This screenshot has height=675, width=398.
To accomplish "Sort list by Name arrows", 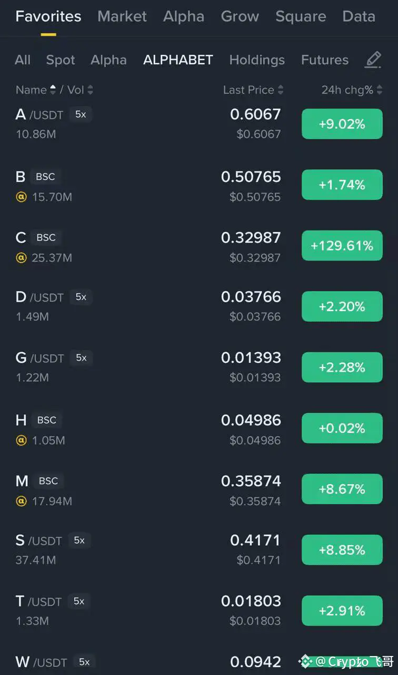I will click(x=53, y=90).
